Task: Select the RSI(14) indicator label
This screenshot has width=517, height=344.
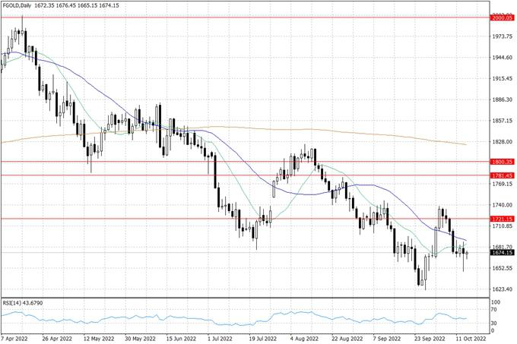Action: [x=23, y=303]
